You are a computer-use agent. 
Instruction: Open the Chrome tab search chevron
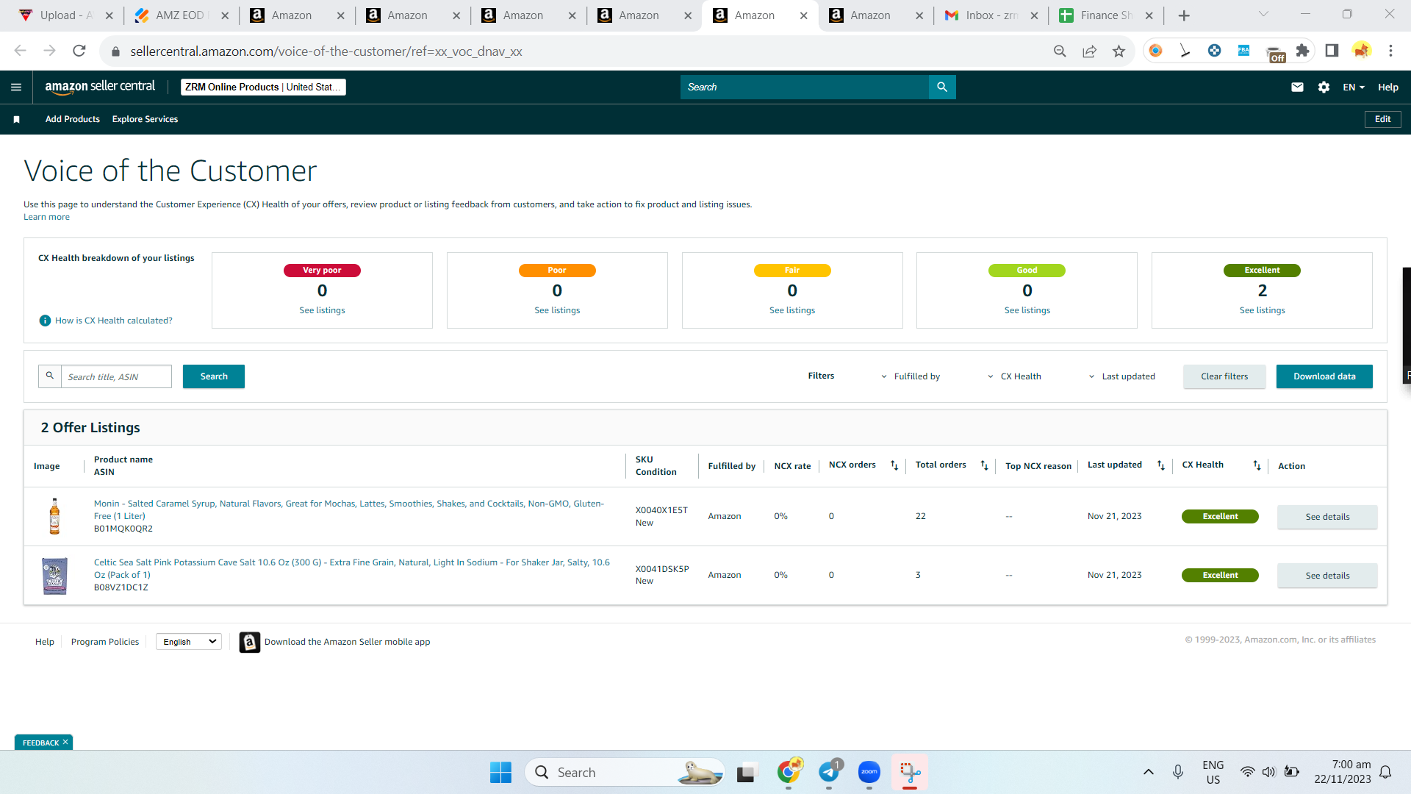click(1263, 15)
